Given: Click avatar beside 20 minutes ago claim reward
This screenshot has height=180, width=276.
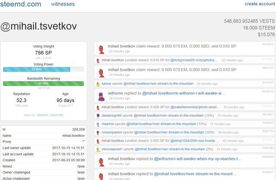Looking at the screenshot, I should coord(101,49).
